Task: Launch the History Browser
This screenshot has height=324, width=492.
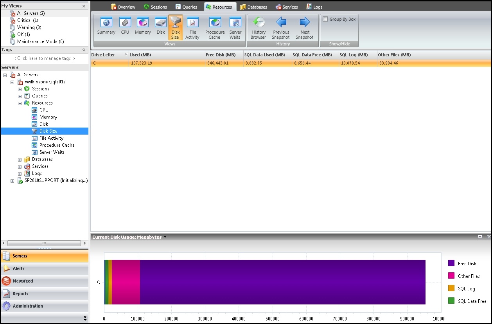Action: [258, 28]
